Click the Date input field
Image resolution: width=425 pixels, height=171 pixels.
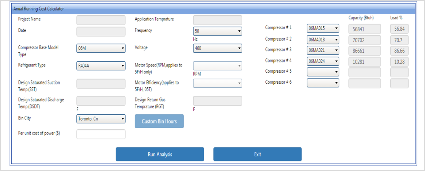coord(101,31)
